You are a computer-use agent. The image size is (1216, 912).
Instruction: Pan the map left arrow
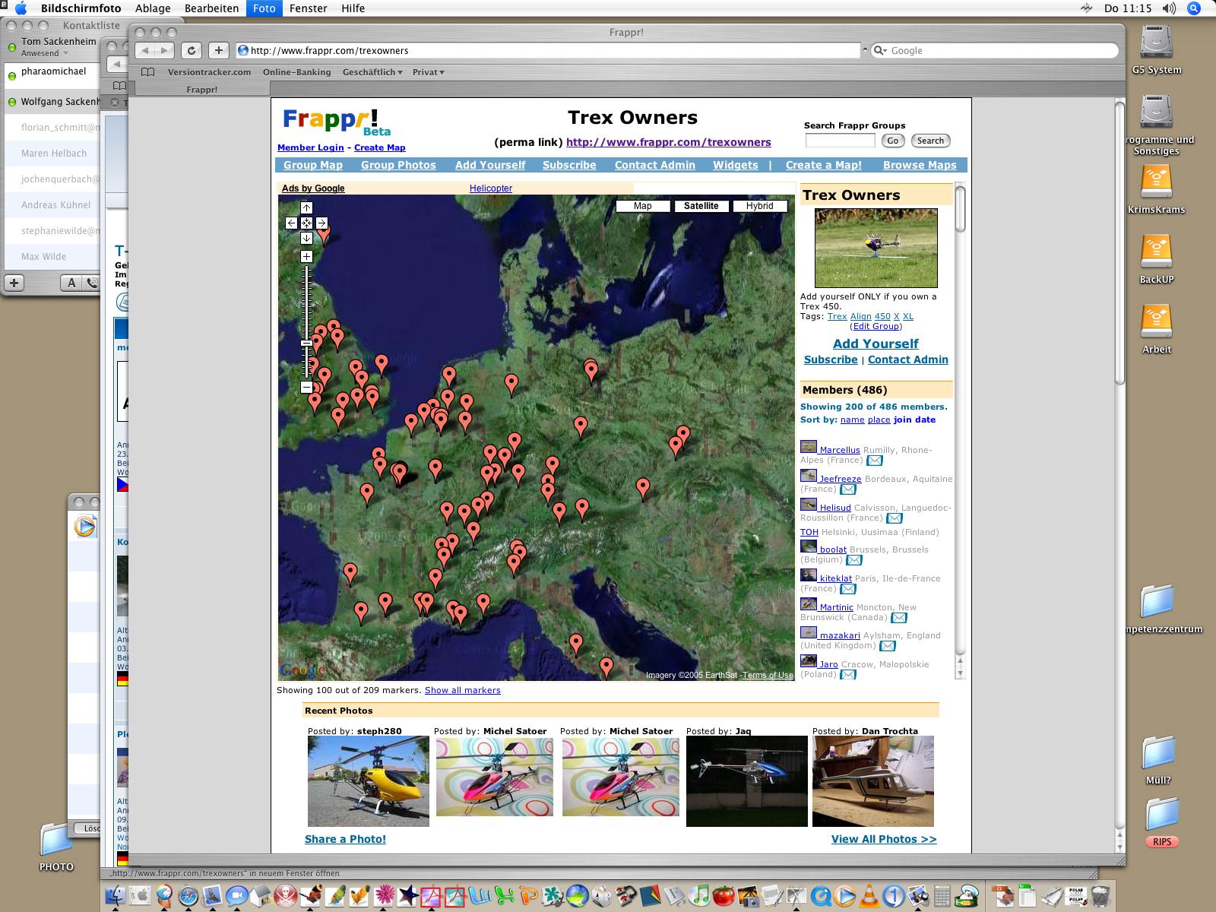coord(291,223)
